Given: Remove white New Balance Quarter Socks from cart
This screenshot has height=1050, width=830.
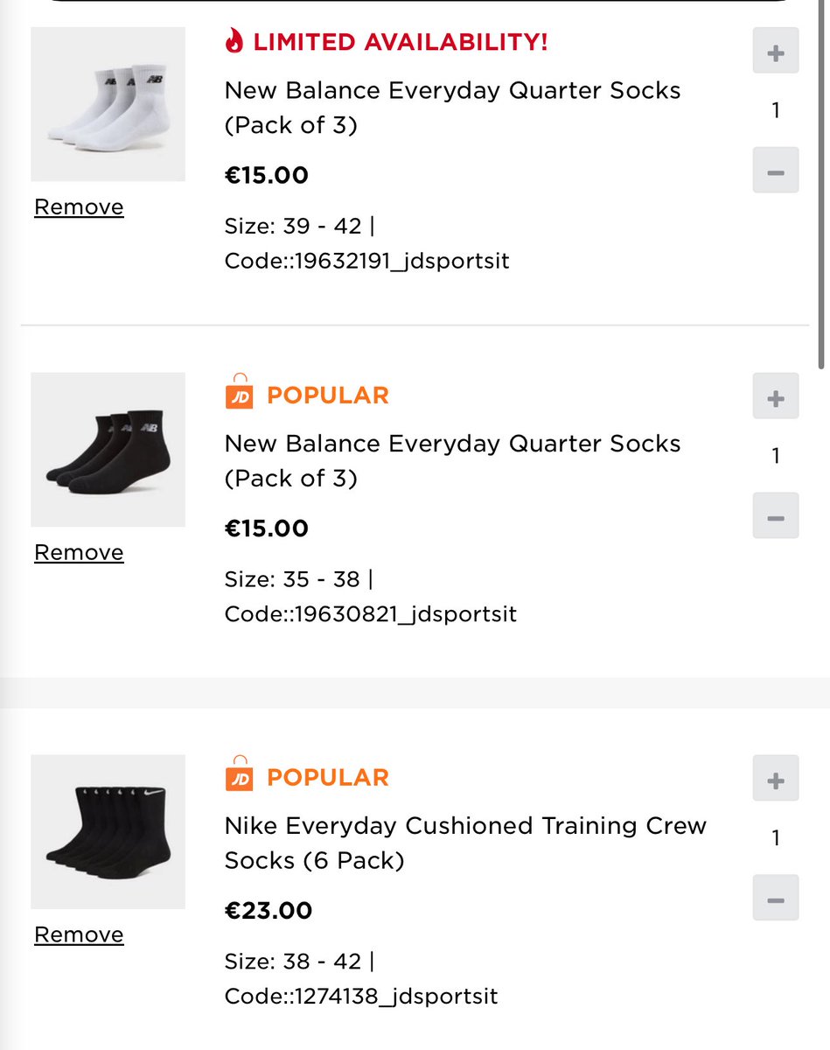Looking at the screenshot, I should (x=79, y=207).
